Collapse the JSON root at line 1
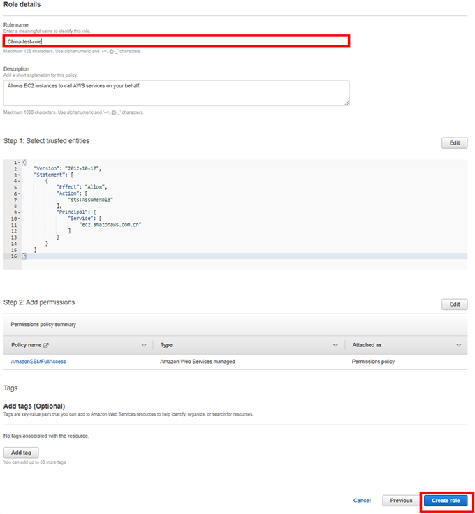 click(19, 163)
